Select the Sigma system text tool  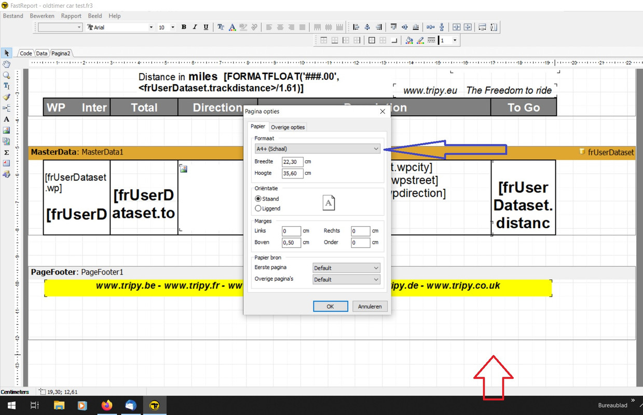click(6, 153)
